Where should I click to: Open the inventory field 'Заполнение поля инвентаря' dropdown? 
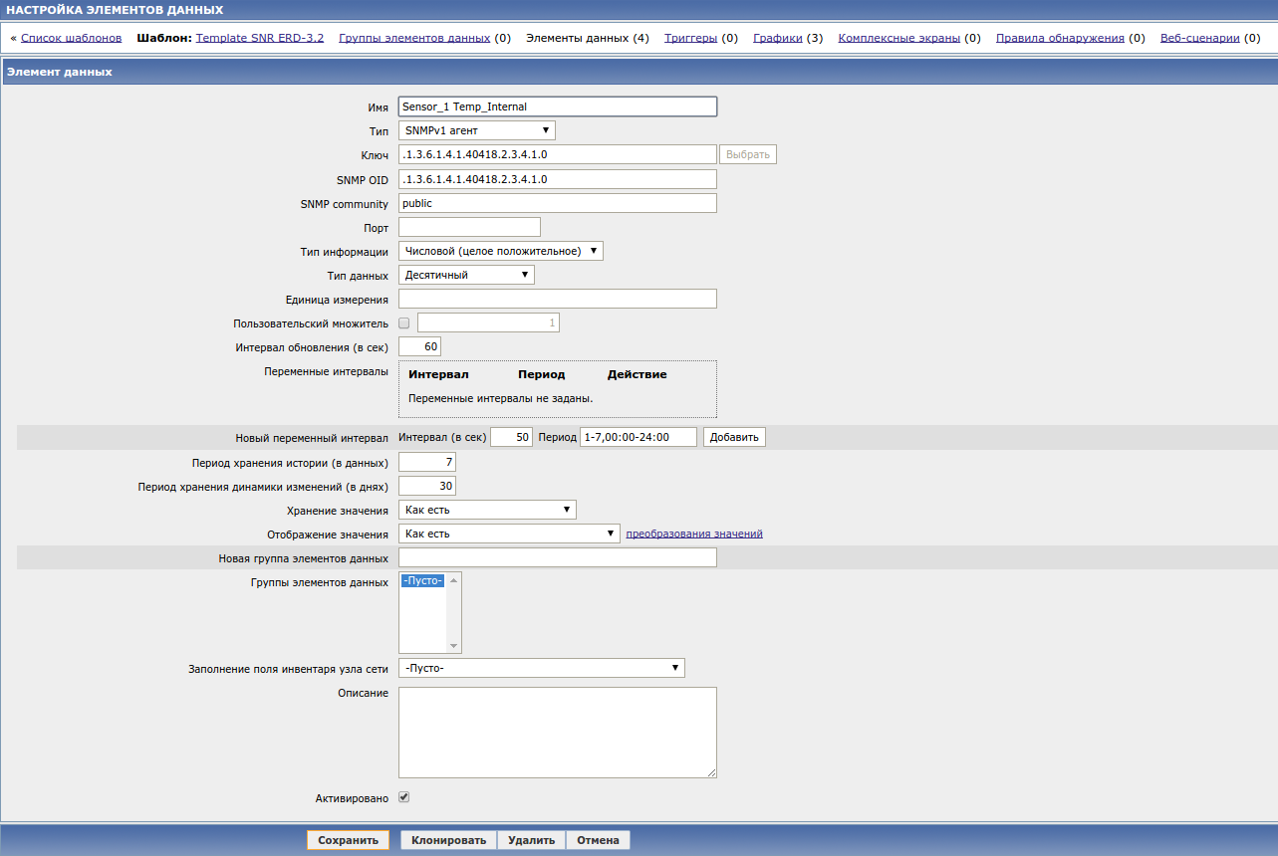541,668
